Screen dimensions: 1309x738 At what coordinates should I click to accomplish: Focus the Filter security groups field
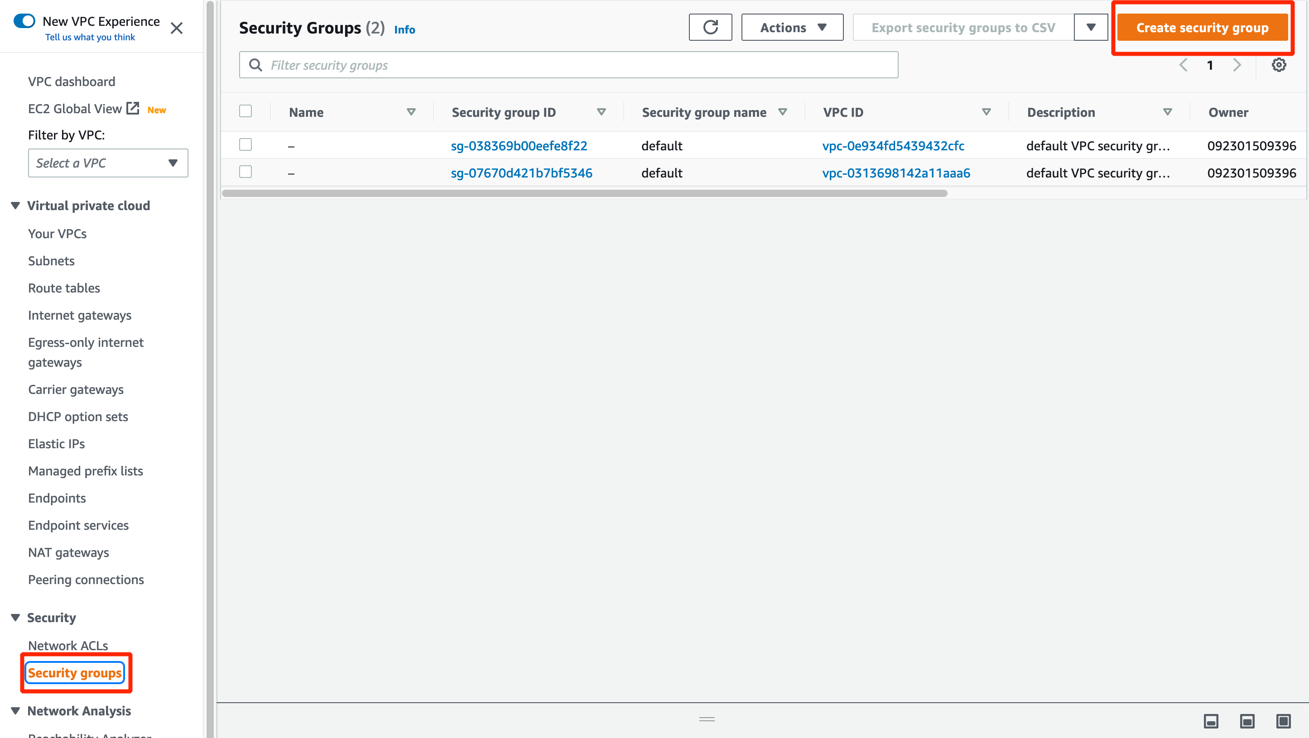coord(568,65)
